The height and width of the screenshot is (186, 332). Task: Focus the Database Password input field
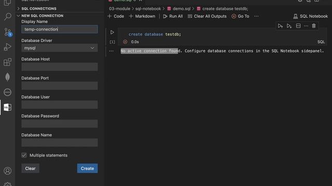60,123
